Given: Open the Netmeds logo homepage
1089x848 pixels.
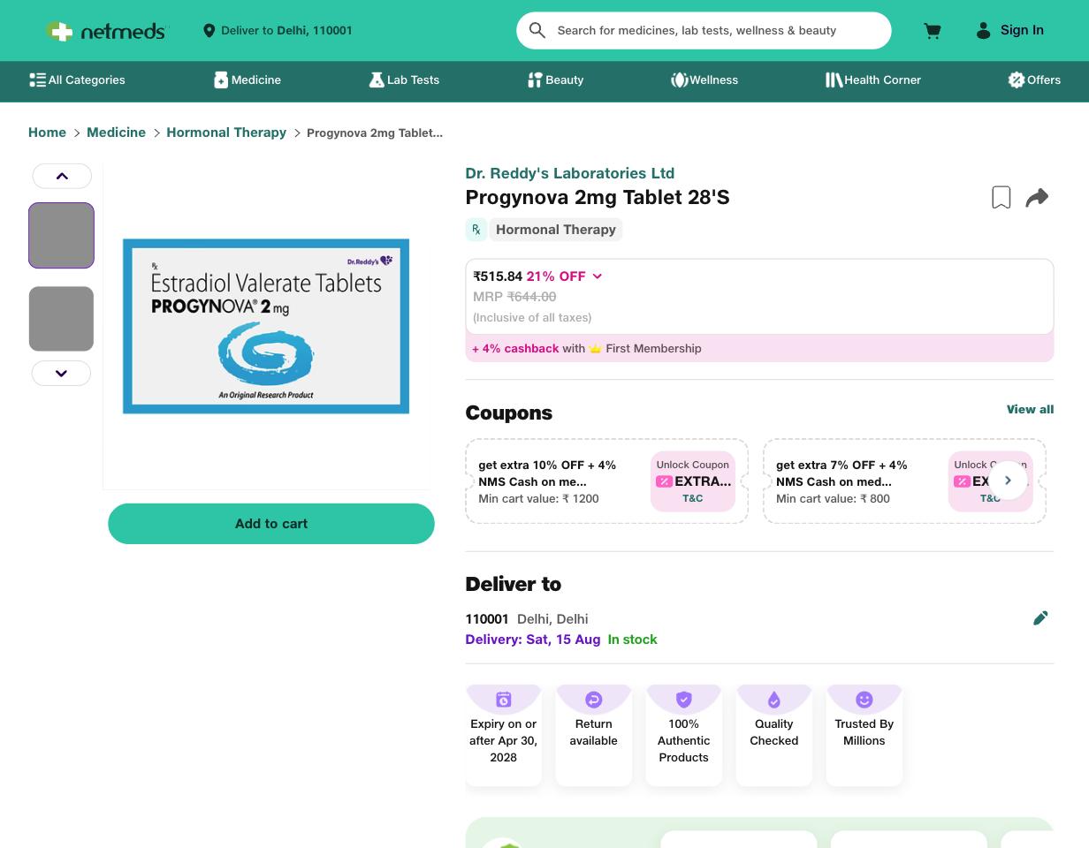Looking at the screenshot, I should point(105,31).
